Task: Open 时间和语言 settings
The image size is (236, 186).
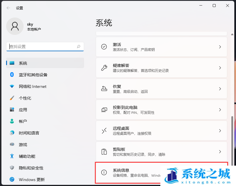Action: pyautogui.click(x=45, y=133)
